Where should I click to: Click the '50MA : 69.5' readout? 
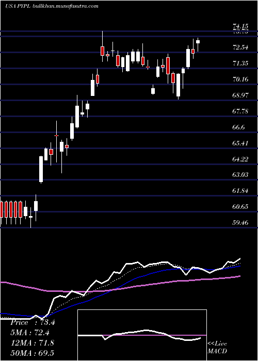coord(32,353)
